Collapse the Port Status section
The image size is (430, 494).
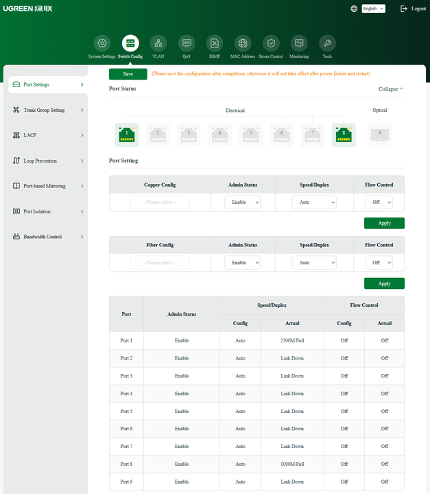click(x=391, y=89)
